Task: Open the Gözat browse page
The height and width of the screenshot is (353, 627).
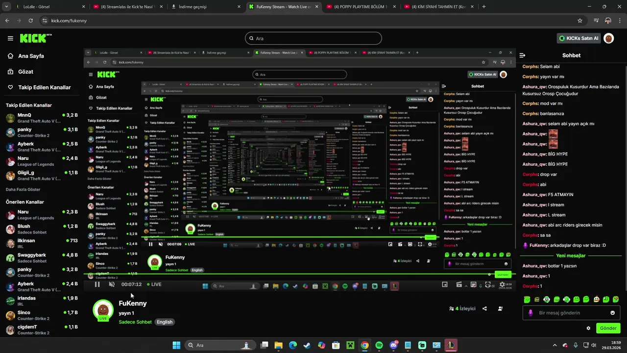Action: tap(25, 72)
